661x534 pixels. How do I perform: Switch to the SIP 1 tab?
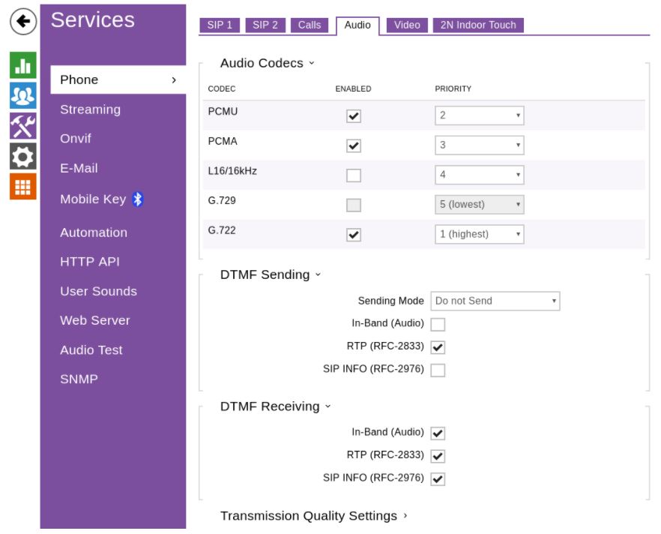tap(220, 25)
